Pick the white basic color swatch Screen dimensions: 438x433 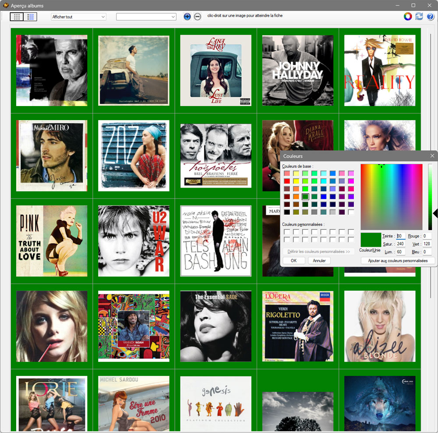tap(351, 212)
